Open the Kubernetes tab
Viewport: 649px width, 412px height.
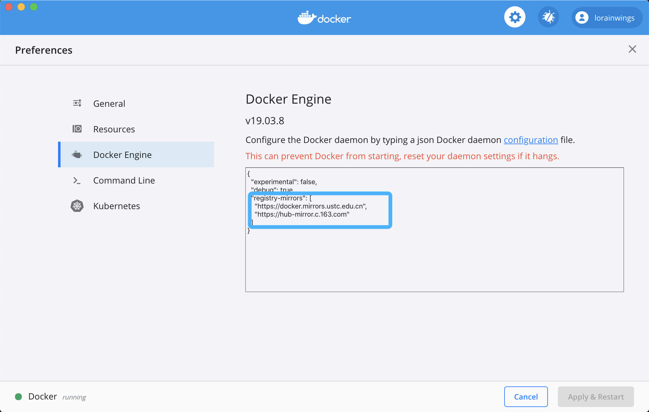click(136, 206)
